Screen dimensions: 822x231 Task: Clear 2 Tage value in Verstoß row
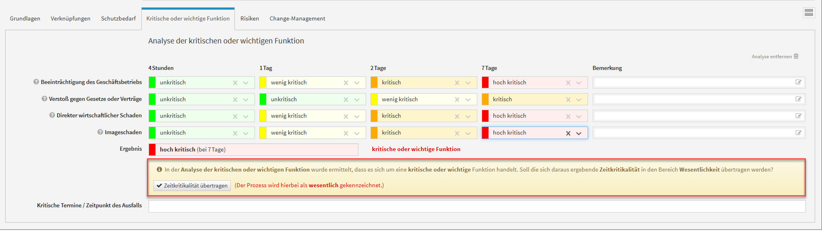[x=457, y=99]
